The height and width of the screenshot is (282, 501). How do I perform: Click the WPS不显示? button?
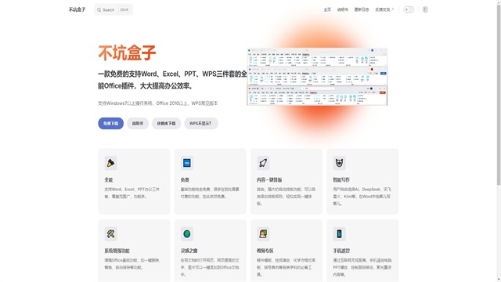(x=200, y=124)
